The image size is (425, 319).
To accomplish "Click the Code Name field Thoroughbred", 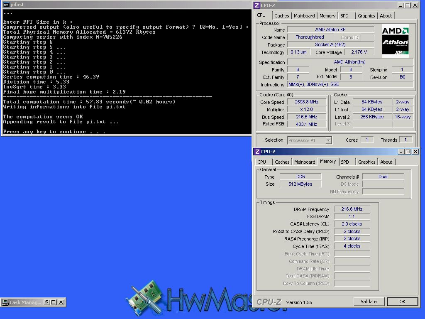I will point(310,37).
